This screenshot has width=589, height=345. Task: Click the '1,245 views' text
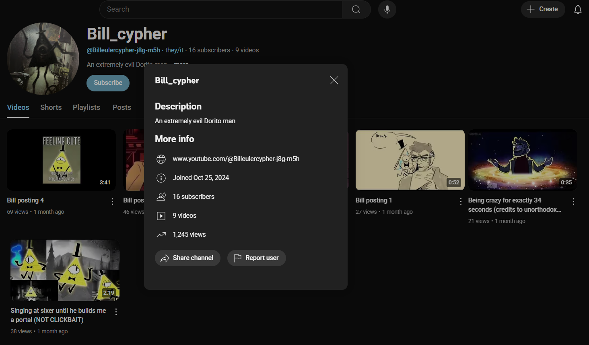[x=189, y=235]
